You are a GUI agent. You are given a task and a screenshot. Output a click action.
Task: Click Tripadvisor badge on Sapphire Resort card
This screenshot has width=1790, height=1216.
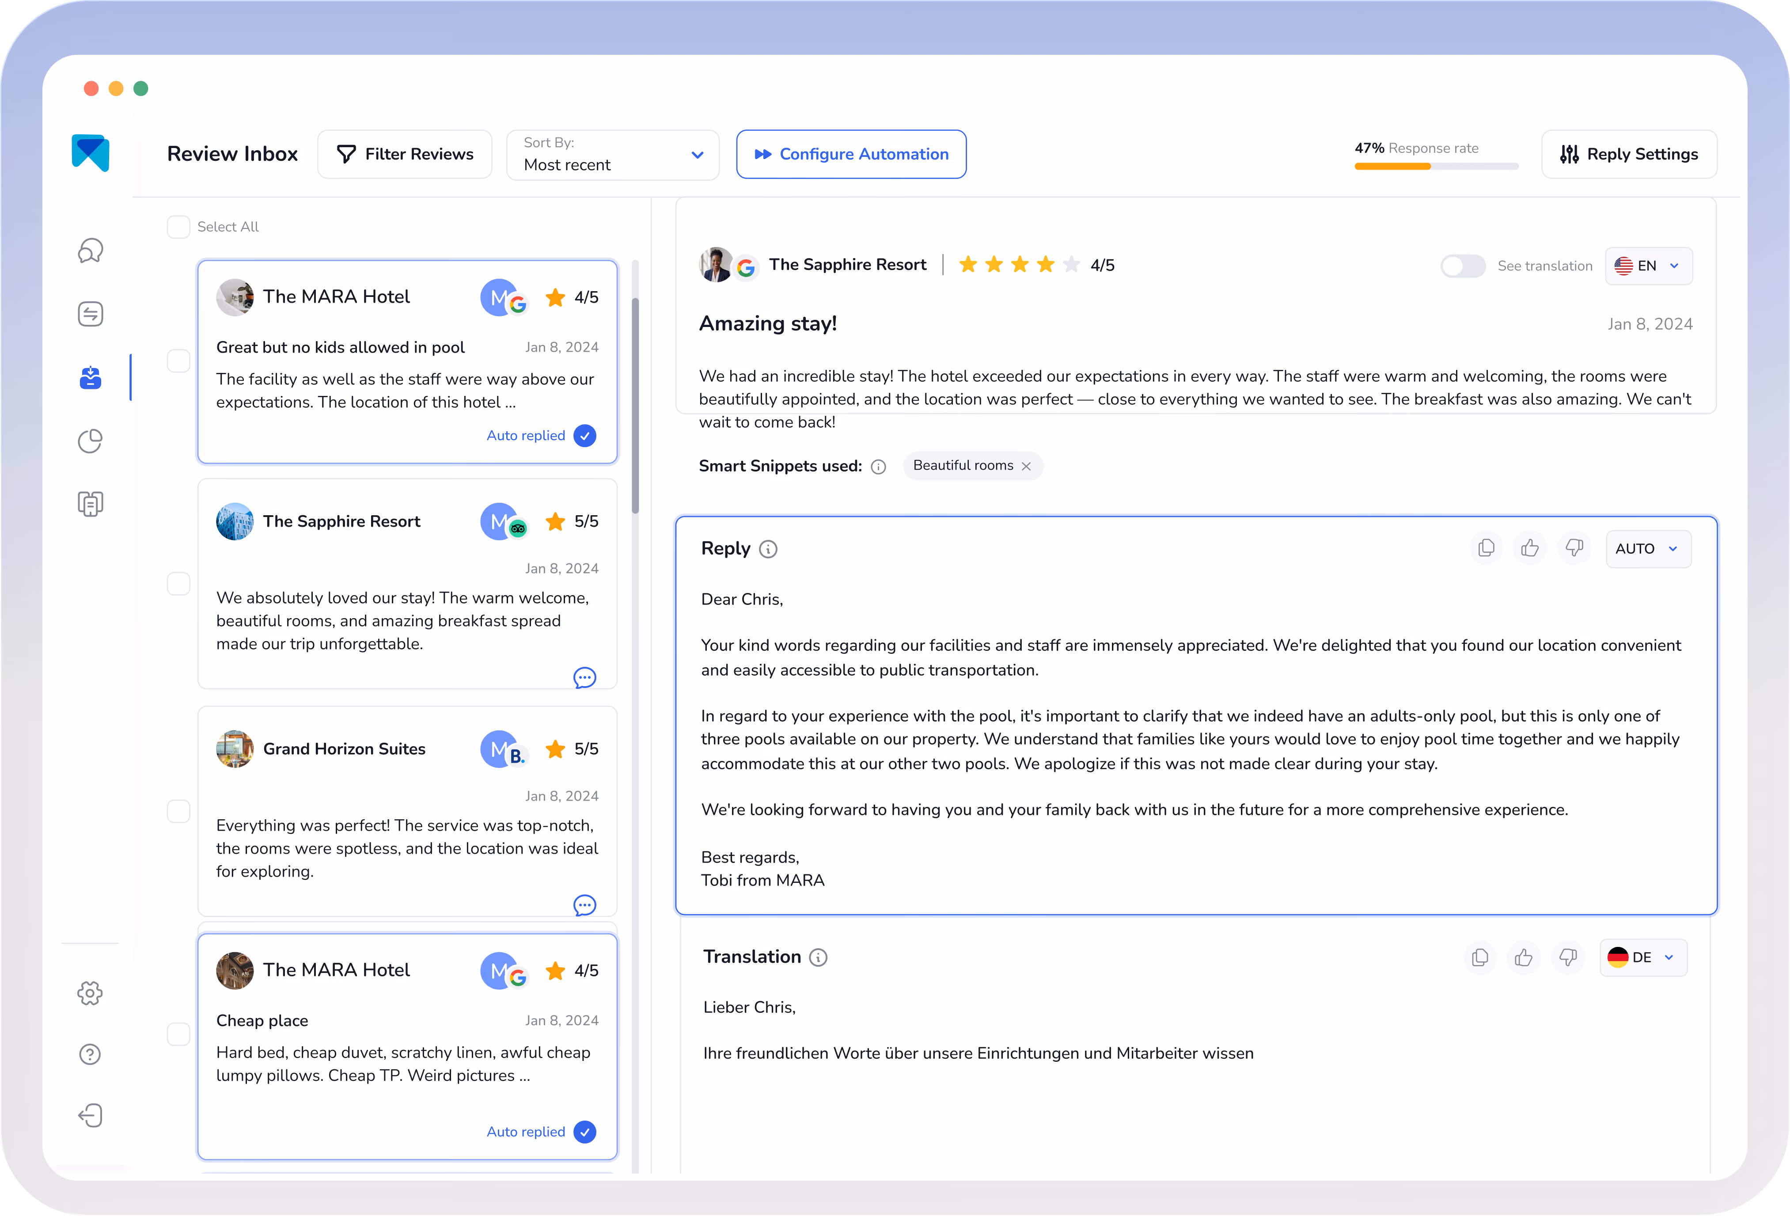coord(518,528)
